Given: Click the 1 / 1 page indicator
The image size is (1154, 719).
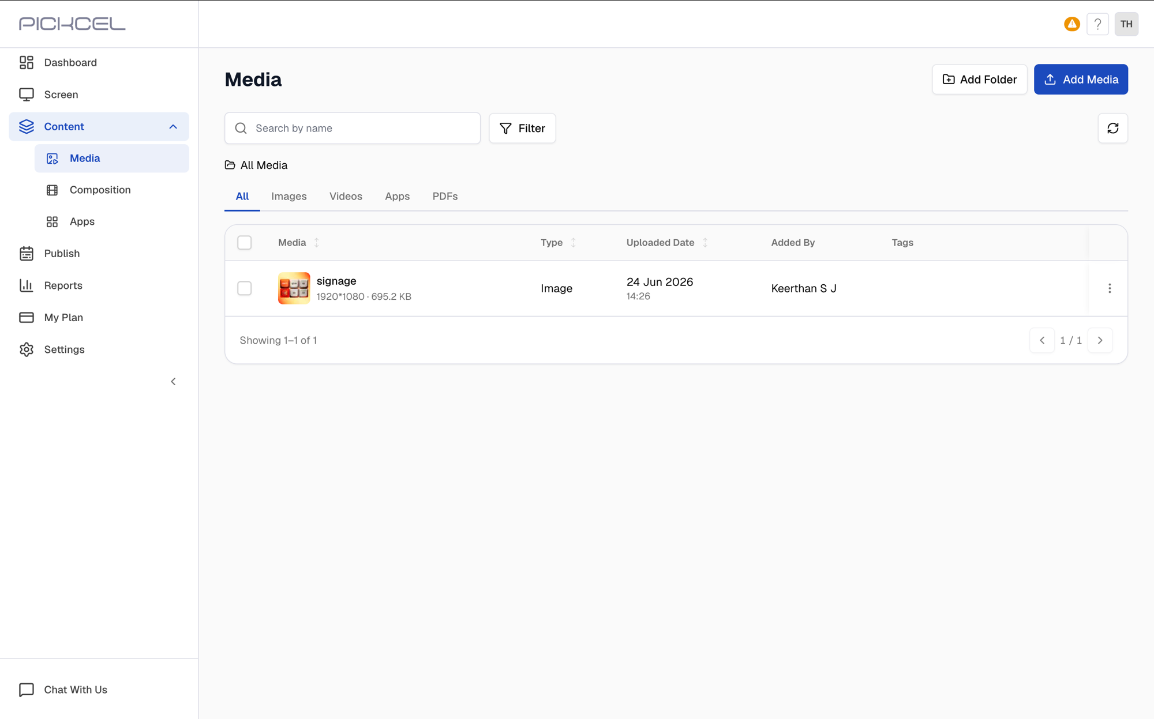Looking at the screenshot, I should (1071, 341).
